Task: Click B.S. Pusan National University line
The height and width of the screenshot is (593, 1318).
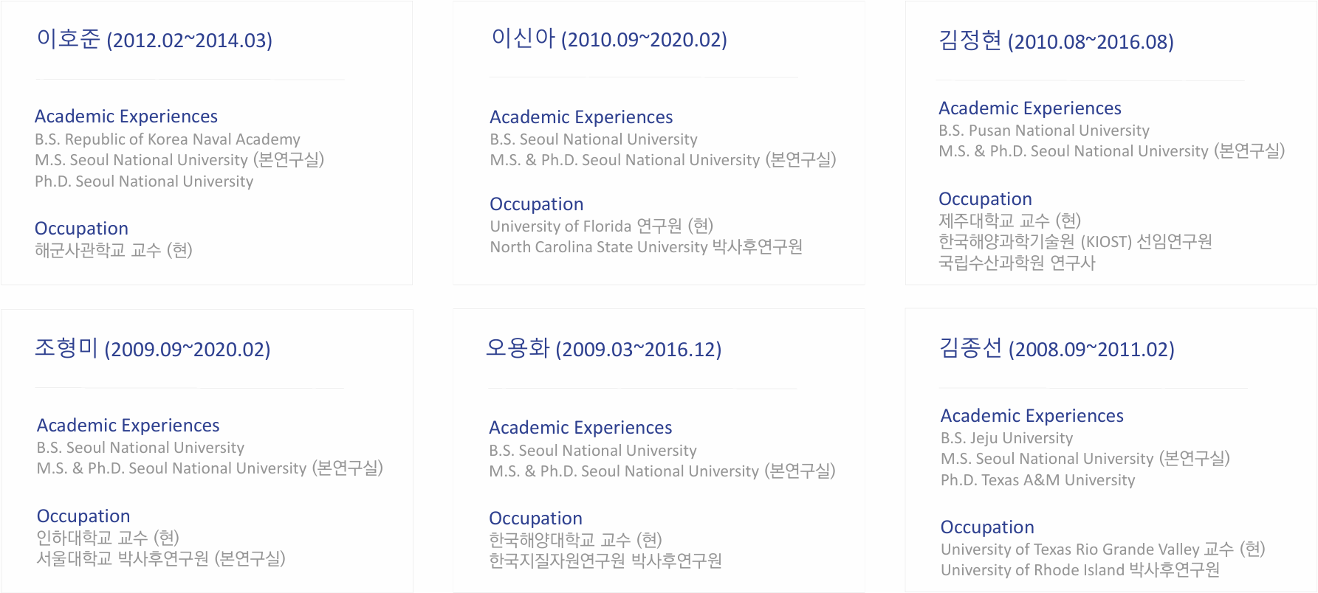Action: click(1043, 131)
